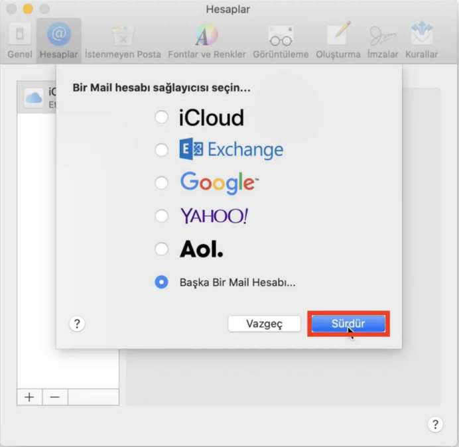Image resolution: width=459 pixels, height=447 pixels.
Task: Open help in the provider dialog
Action: [77, 324]
